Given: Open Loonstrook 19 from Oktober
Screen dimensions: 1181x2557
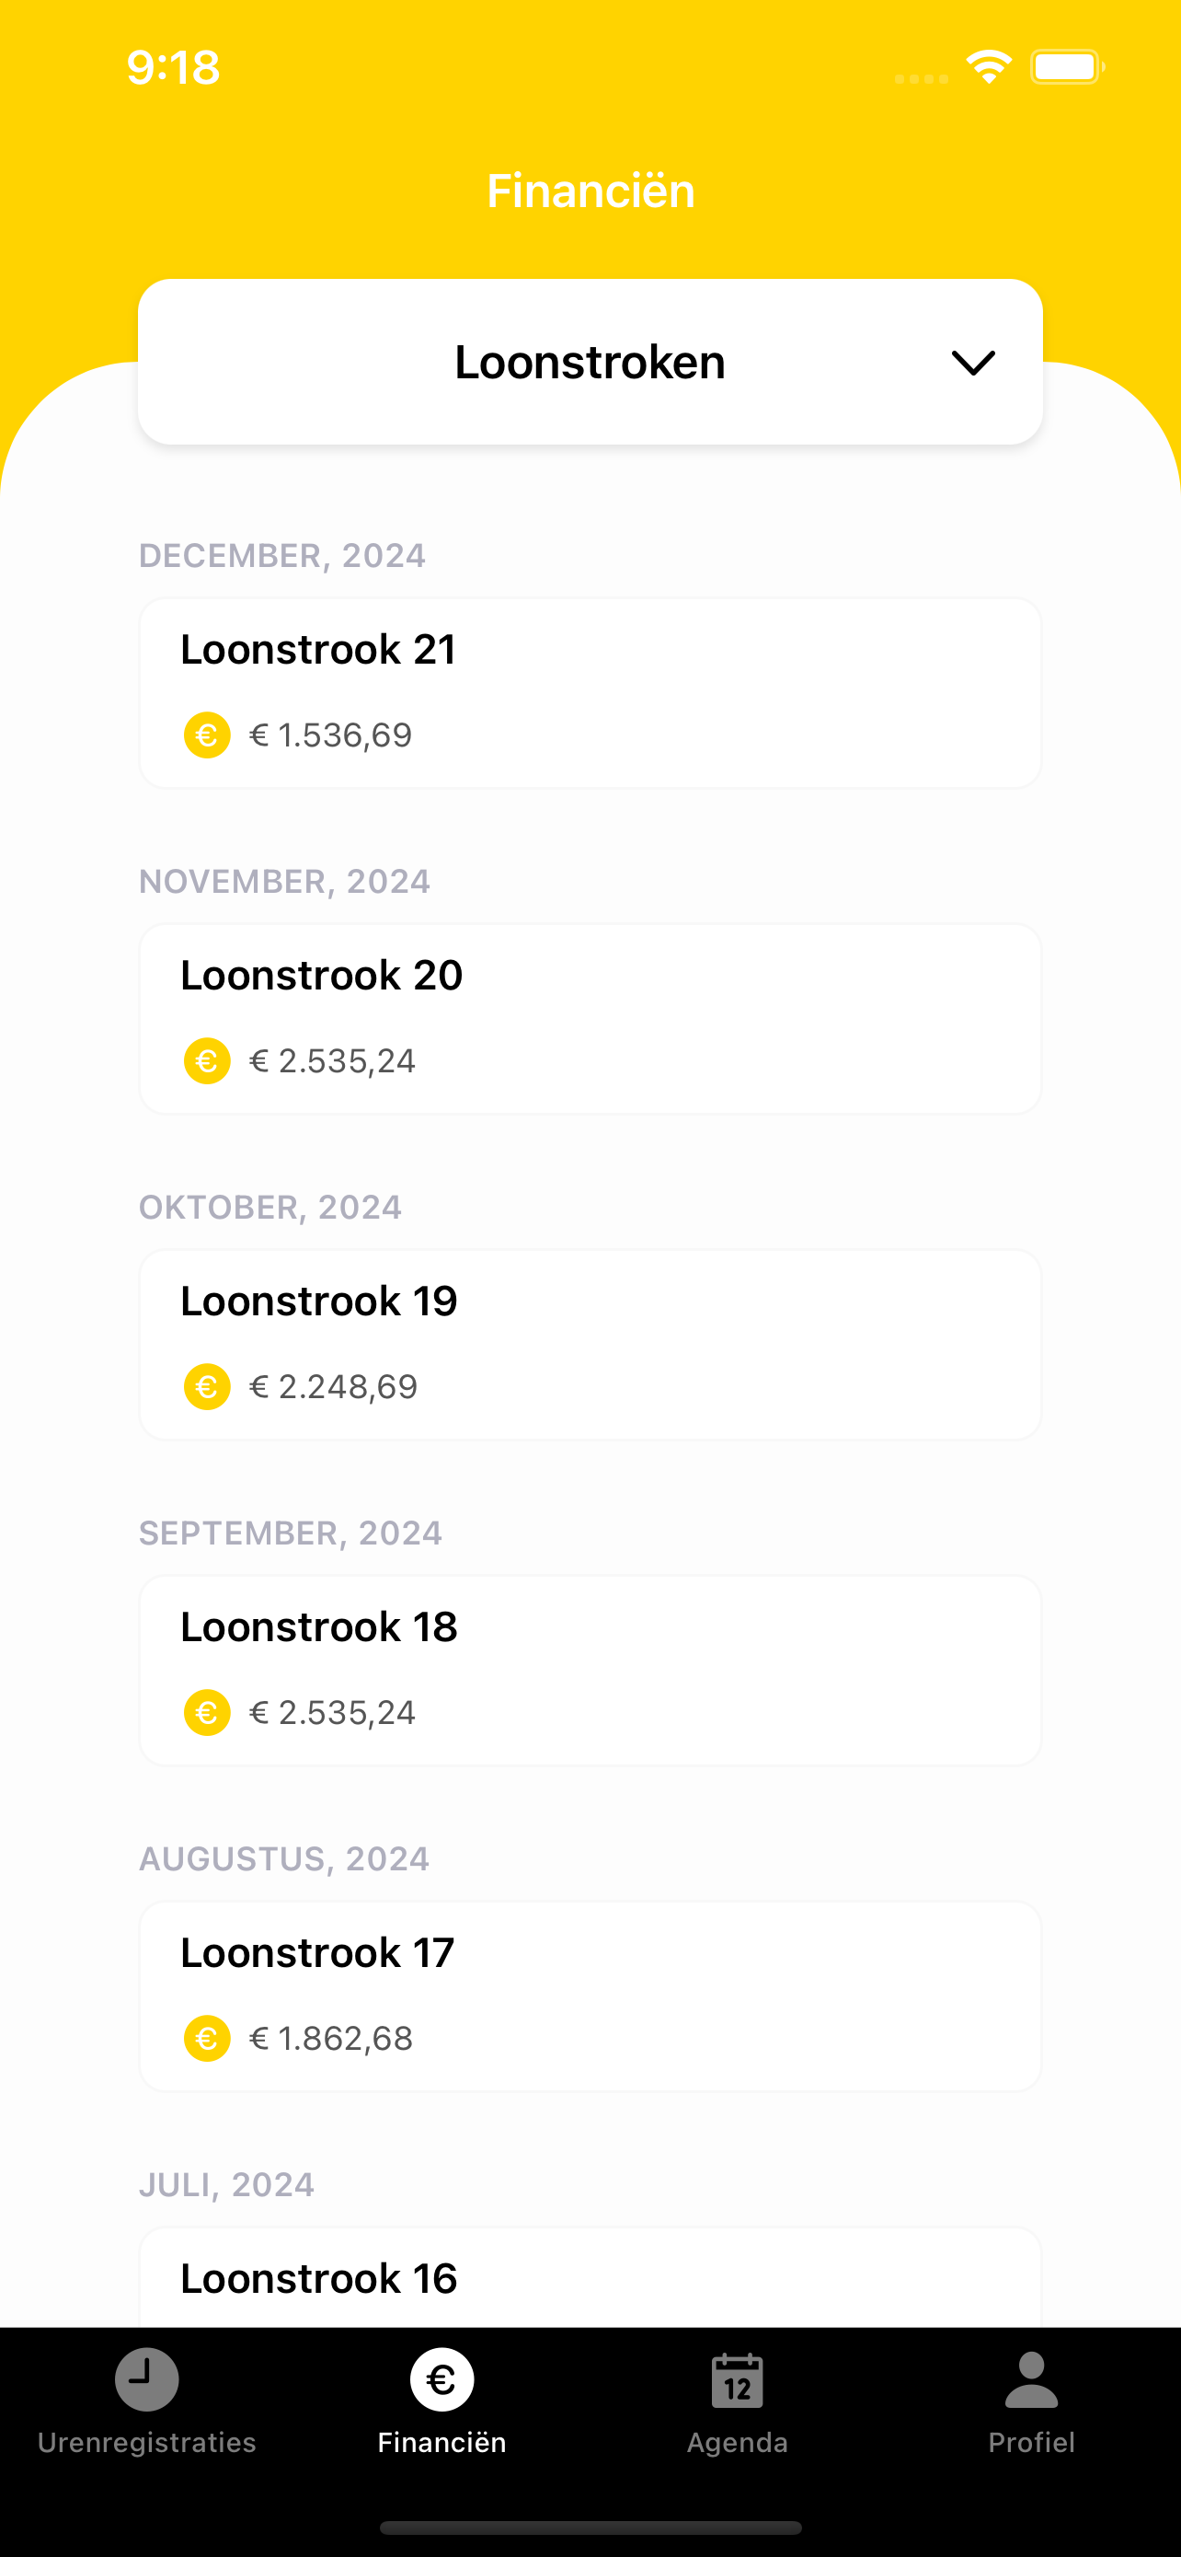Looking at the screenshot, I should click(590, 1344).
